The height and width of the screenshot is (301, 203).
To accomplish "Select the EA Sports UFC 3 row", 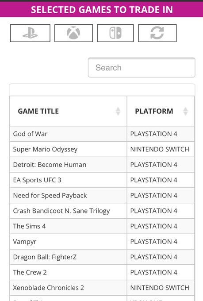I will point(102,180).
